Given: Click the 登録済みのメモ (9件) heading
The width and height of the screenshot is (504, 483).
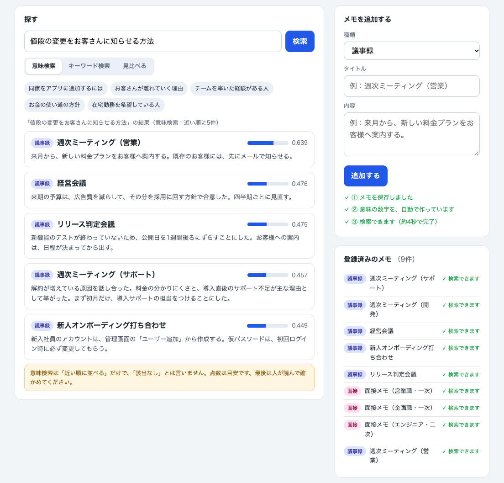Looking at the screenshot, I should 379,259.
